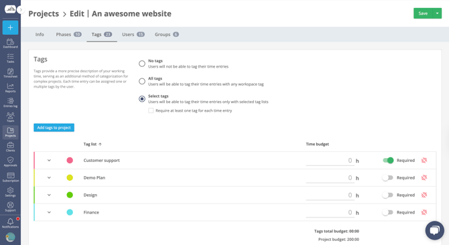
Task: Open the Timesheet icon in sidebar
Action: click(x=10, y=73)
